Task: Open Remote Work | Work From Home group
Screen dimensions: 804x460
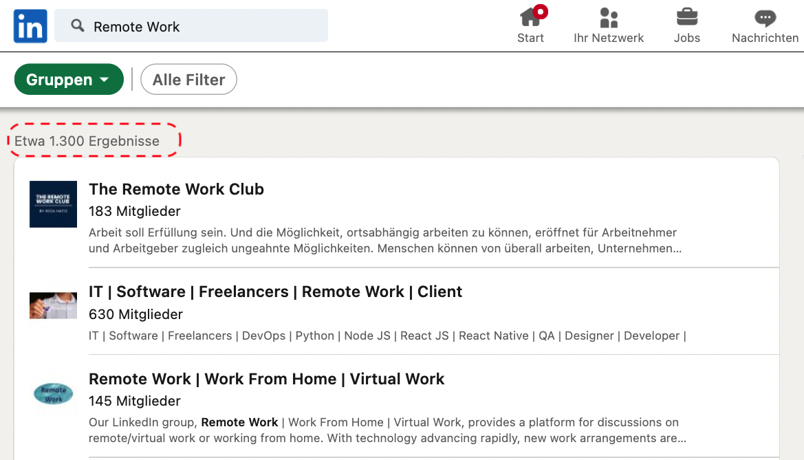Action: coord(267,379)
